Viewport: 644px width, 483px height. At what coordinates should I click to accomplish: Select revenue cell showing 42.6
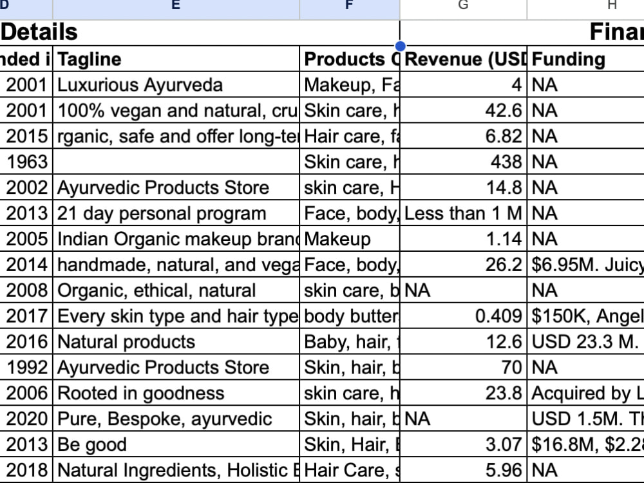click(463, 111)
